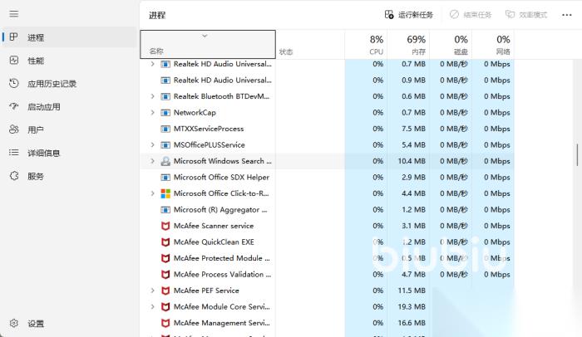Open the hamburger navigation menu
582x337 pixels.
[14, 14]
